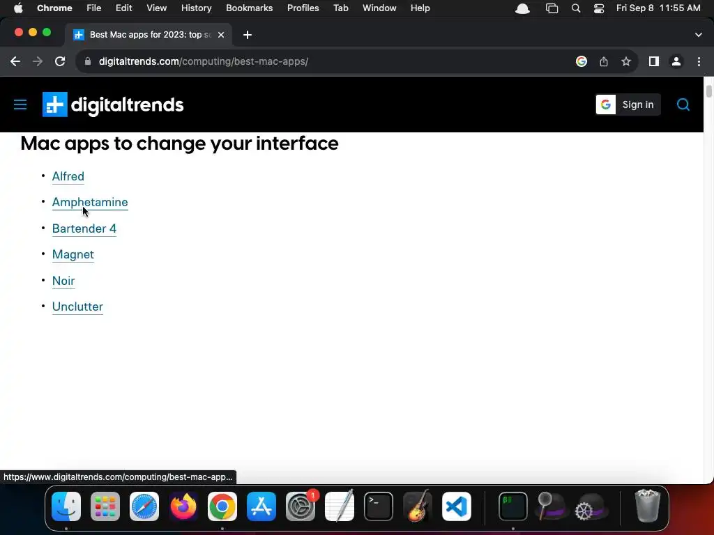The height and width of the screenshot is (535, 714).
Task: Click the hat icon in menu bar
Action: click(523, 8)
